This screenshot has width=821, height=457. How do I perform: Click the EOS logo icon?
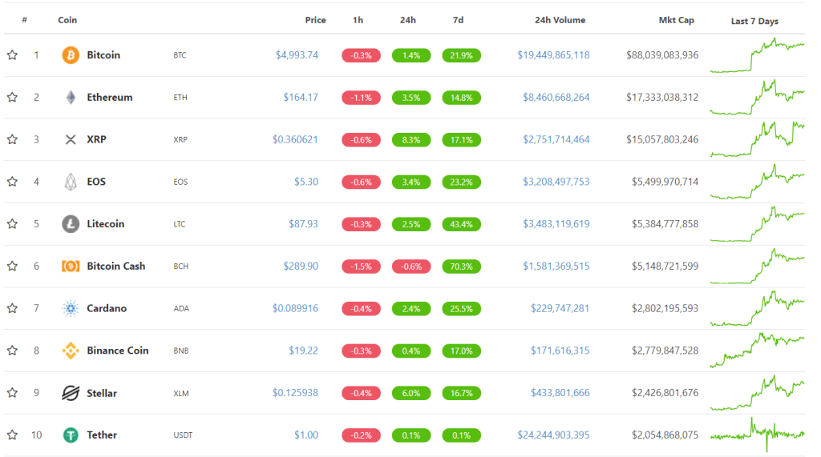[x=71, y=182]
